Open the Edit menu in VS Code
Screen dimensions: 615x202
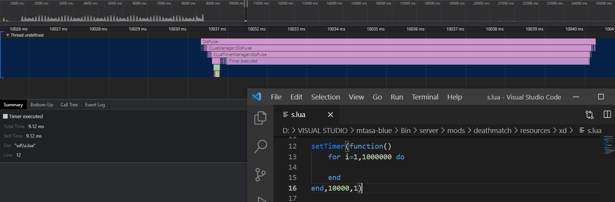point(296,97)
